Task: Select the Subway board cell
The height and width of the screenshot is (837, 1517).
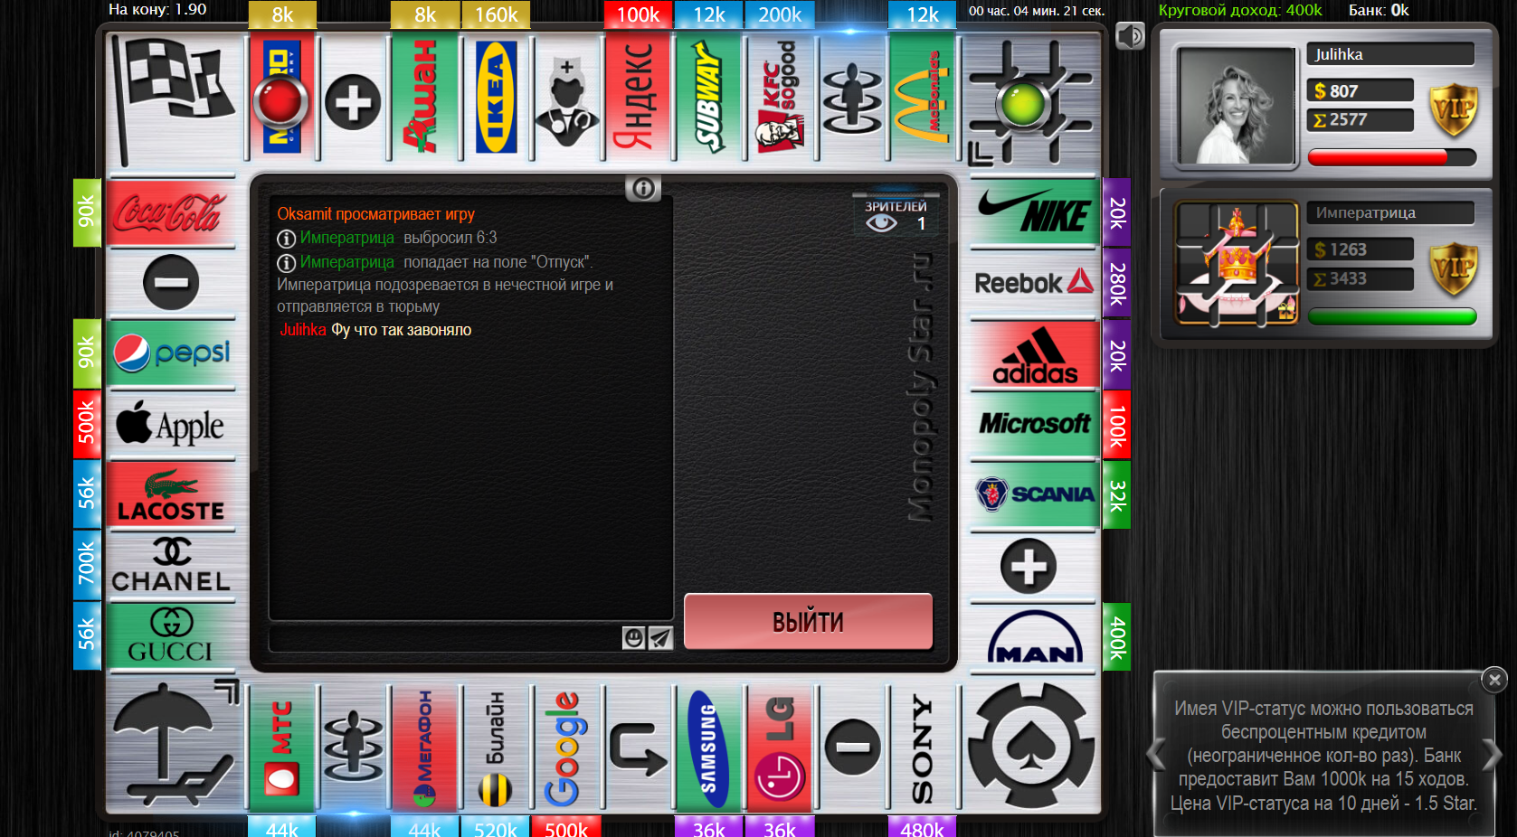Action: [708, 98]
